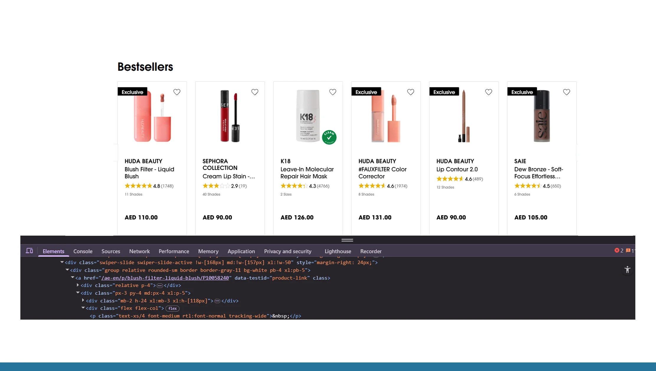Toggle favorite on Lip Contour 2.0
The width and height of the screenshot is (656, 371).
coord(488,92)
